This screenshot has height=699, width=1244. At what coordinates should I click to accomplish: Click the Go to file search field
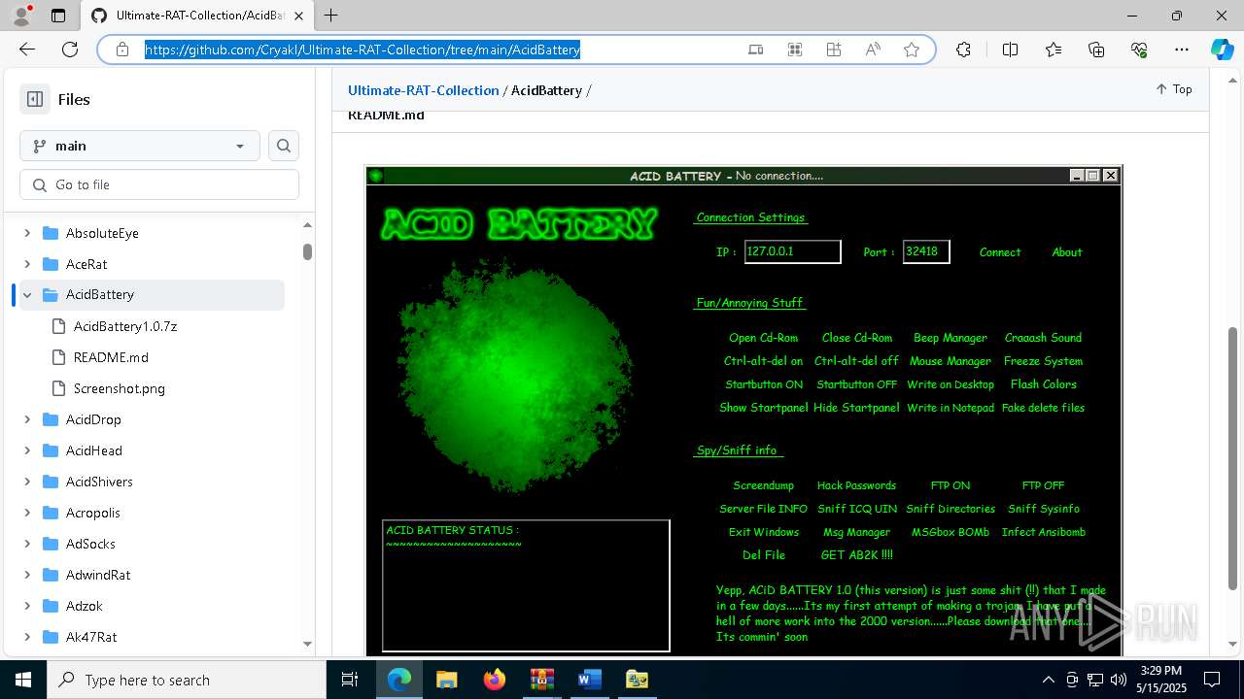point(159,184)
